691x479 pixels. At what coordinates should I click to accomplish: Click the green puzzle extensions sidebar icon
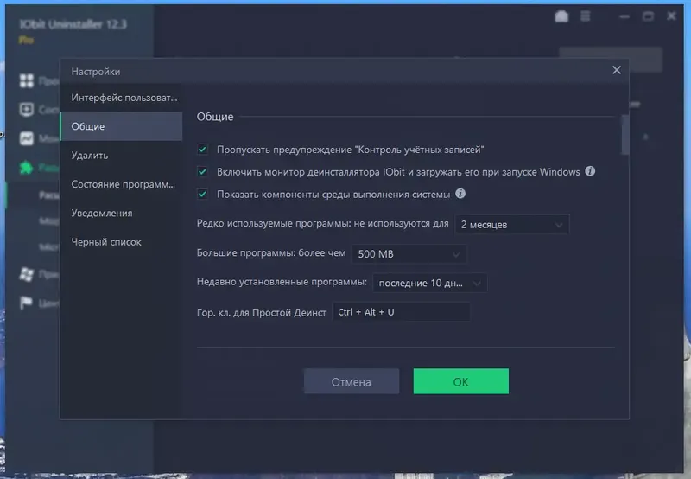27,168
